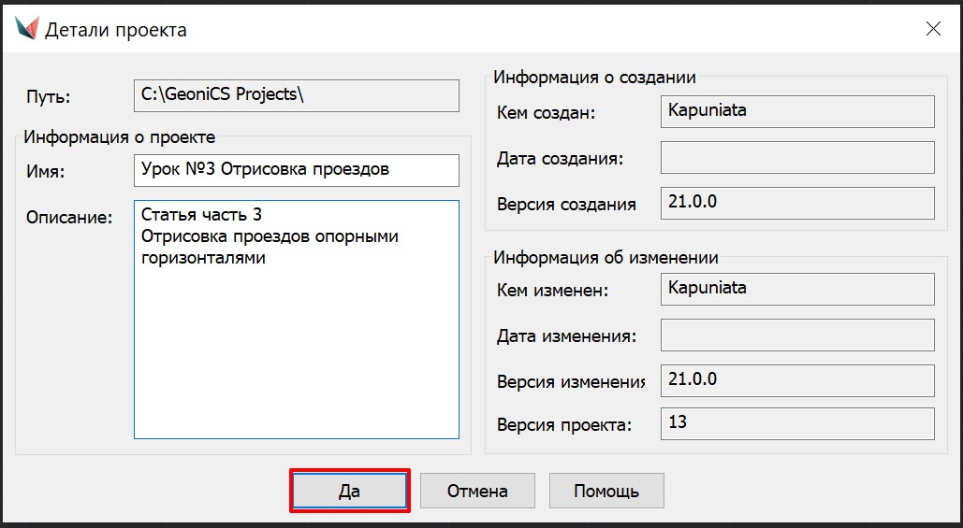The width and height of the screenshot is (963, 528).
Task: Click the empty Дата изменения field
Action: point(796,335)
